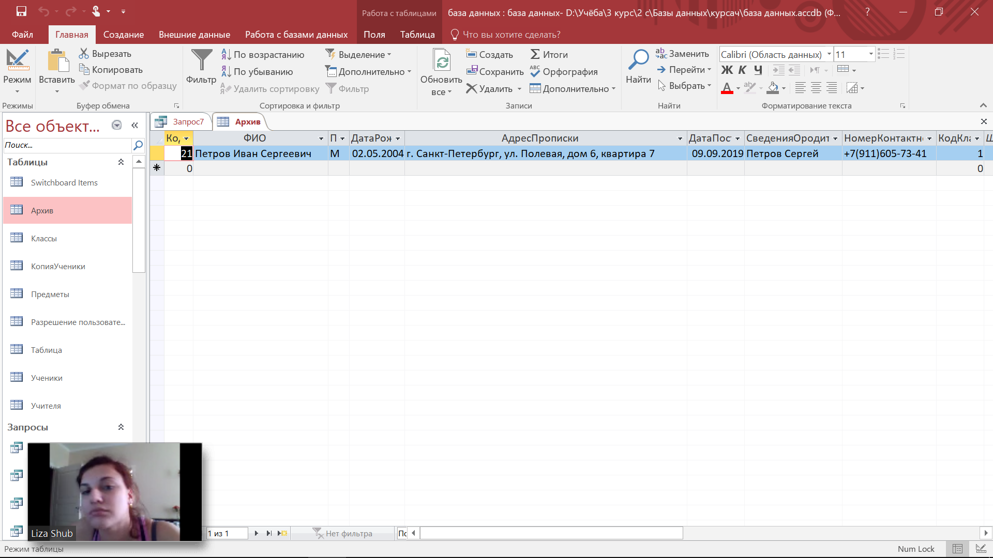Toggle Итоги totals row

549,55
